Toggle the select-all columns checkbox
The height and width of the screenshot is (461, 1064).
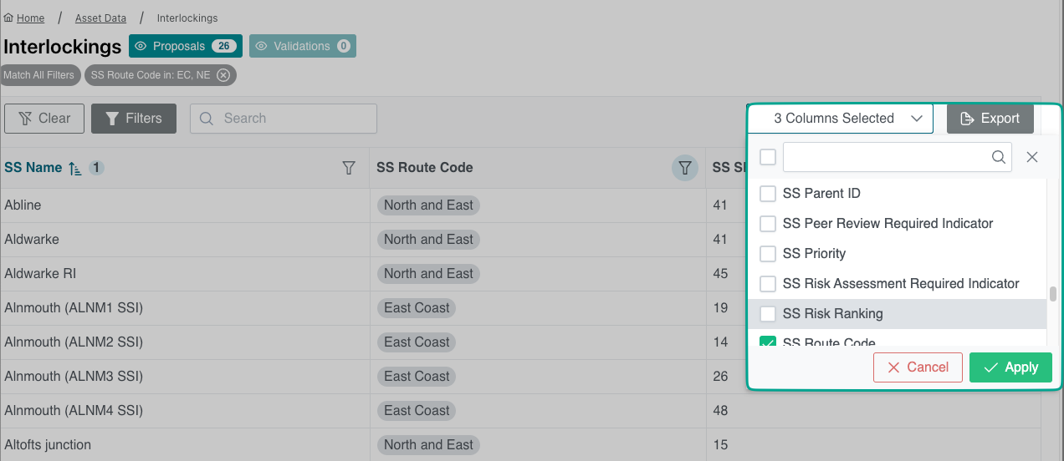(x=767, y=157)
